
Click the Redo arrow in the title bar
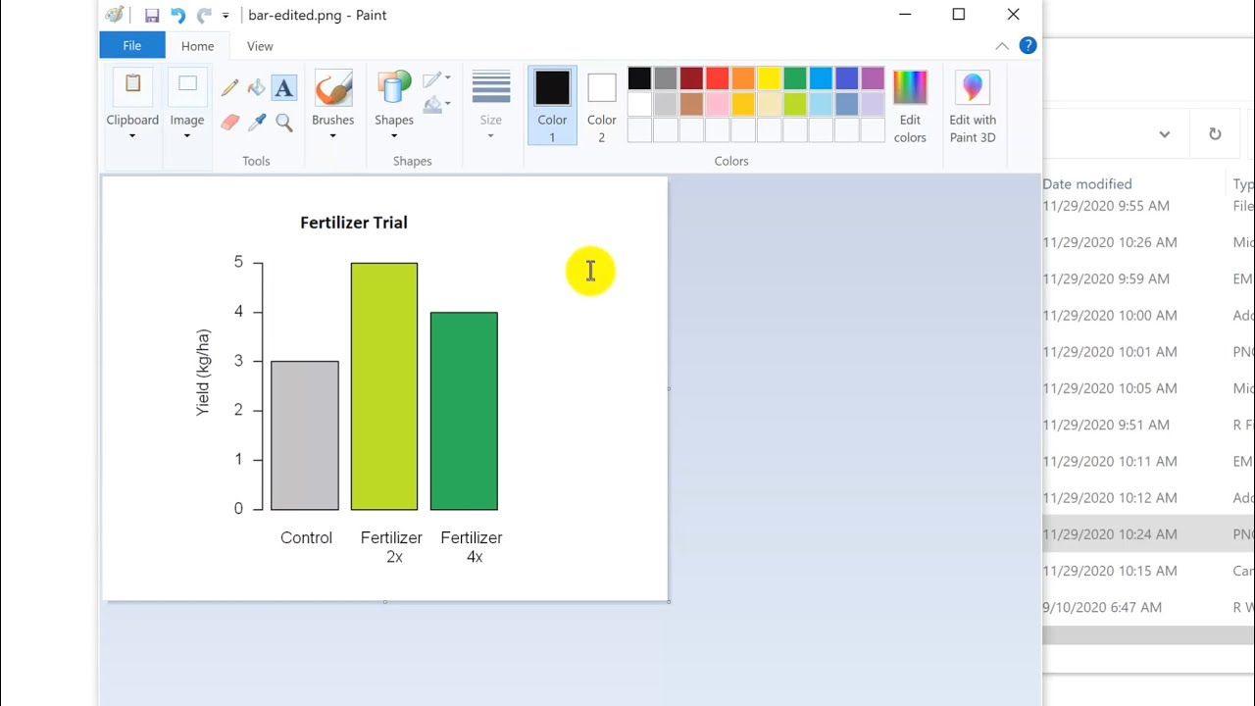click(204, 15)
